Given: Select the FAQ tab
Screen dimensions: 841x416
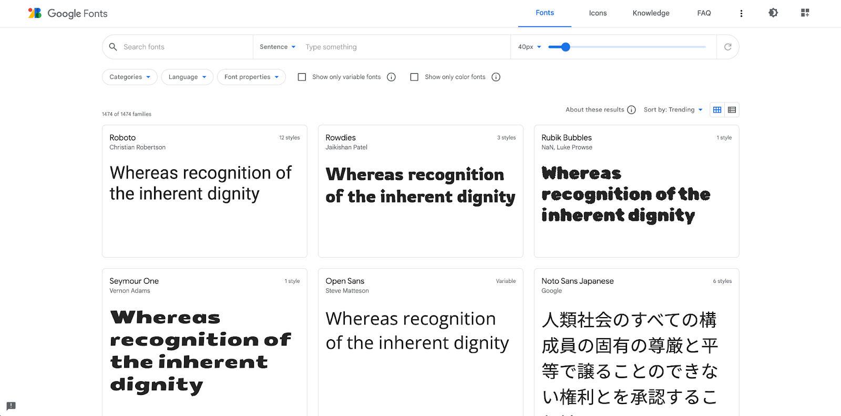Looking at the screenshot, I should click(x=704, y=13).
